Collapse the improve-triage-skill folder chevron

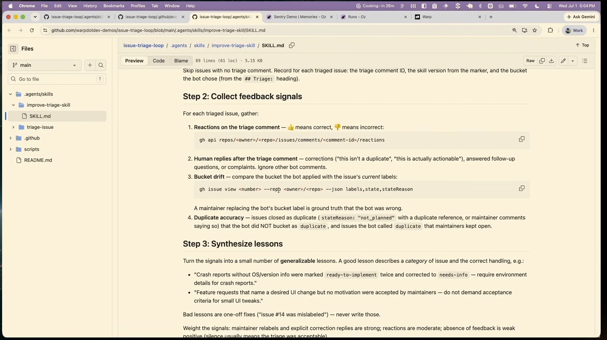click(x=13, y=105)
